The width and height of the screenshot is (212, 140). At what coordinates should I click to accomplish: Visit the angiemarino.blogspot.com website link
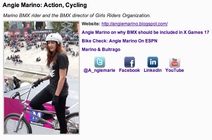134,24
